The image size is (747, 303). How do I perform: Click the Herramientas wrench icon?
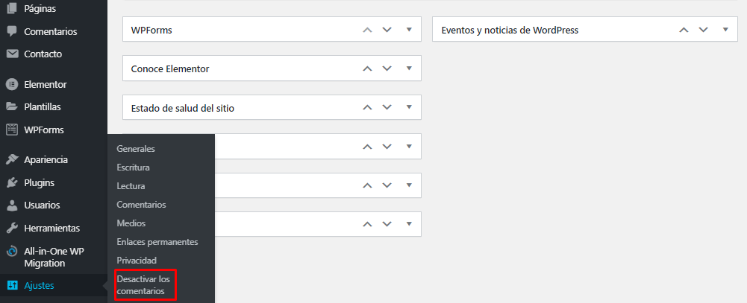point(12,228)
